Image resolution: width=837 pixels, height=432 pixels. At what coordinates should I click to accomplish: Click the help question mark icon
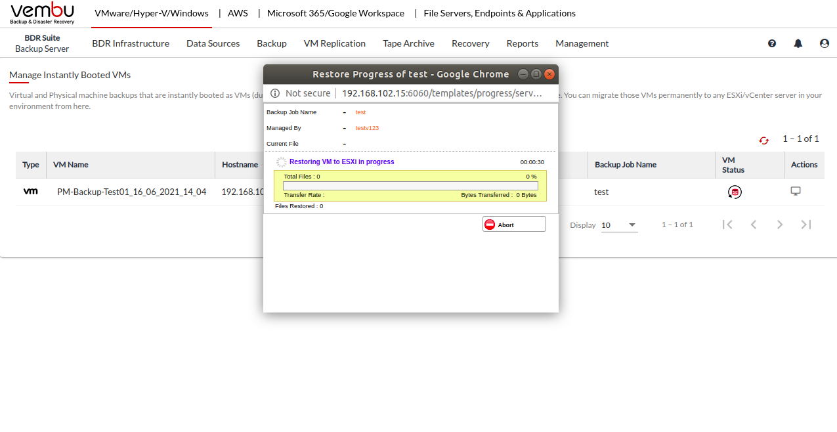[772, 43]
